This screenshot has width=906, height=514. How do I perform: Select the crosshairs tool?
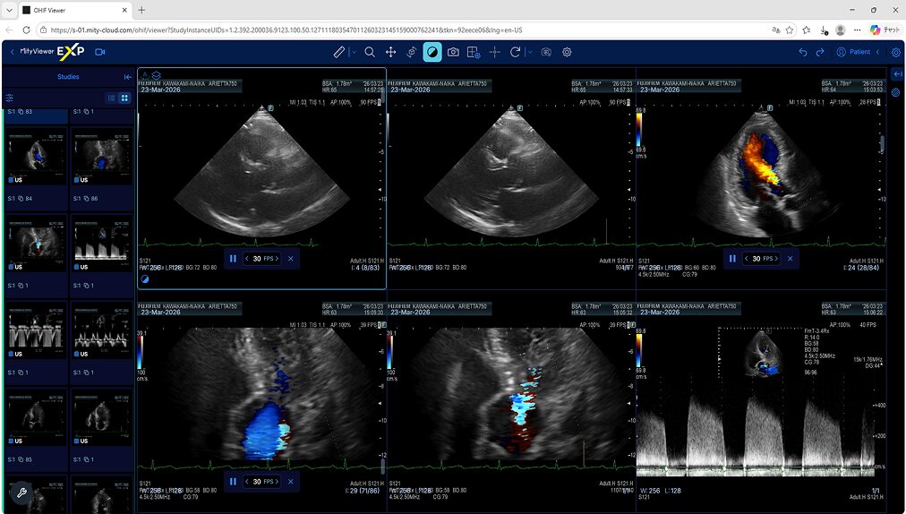[494, 52]
